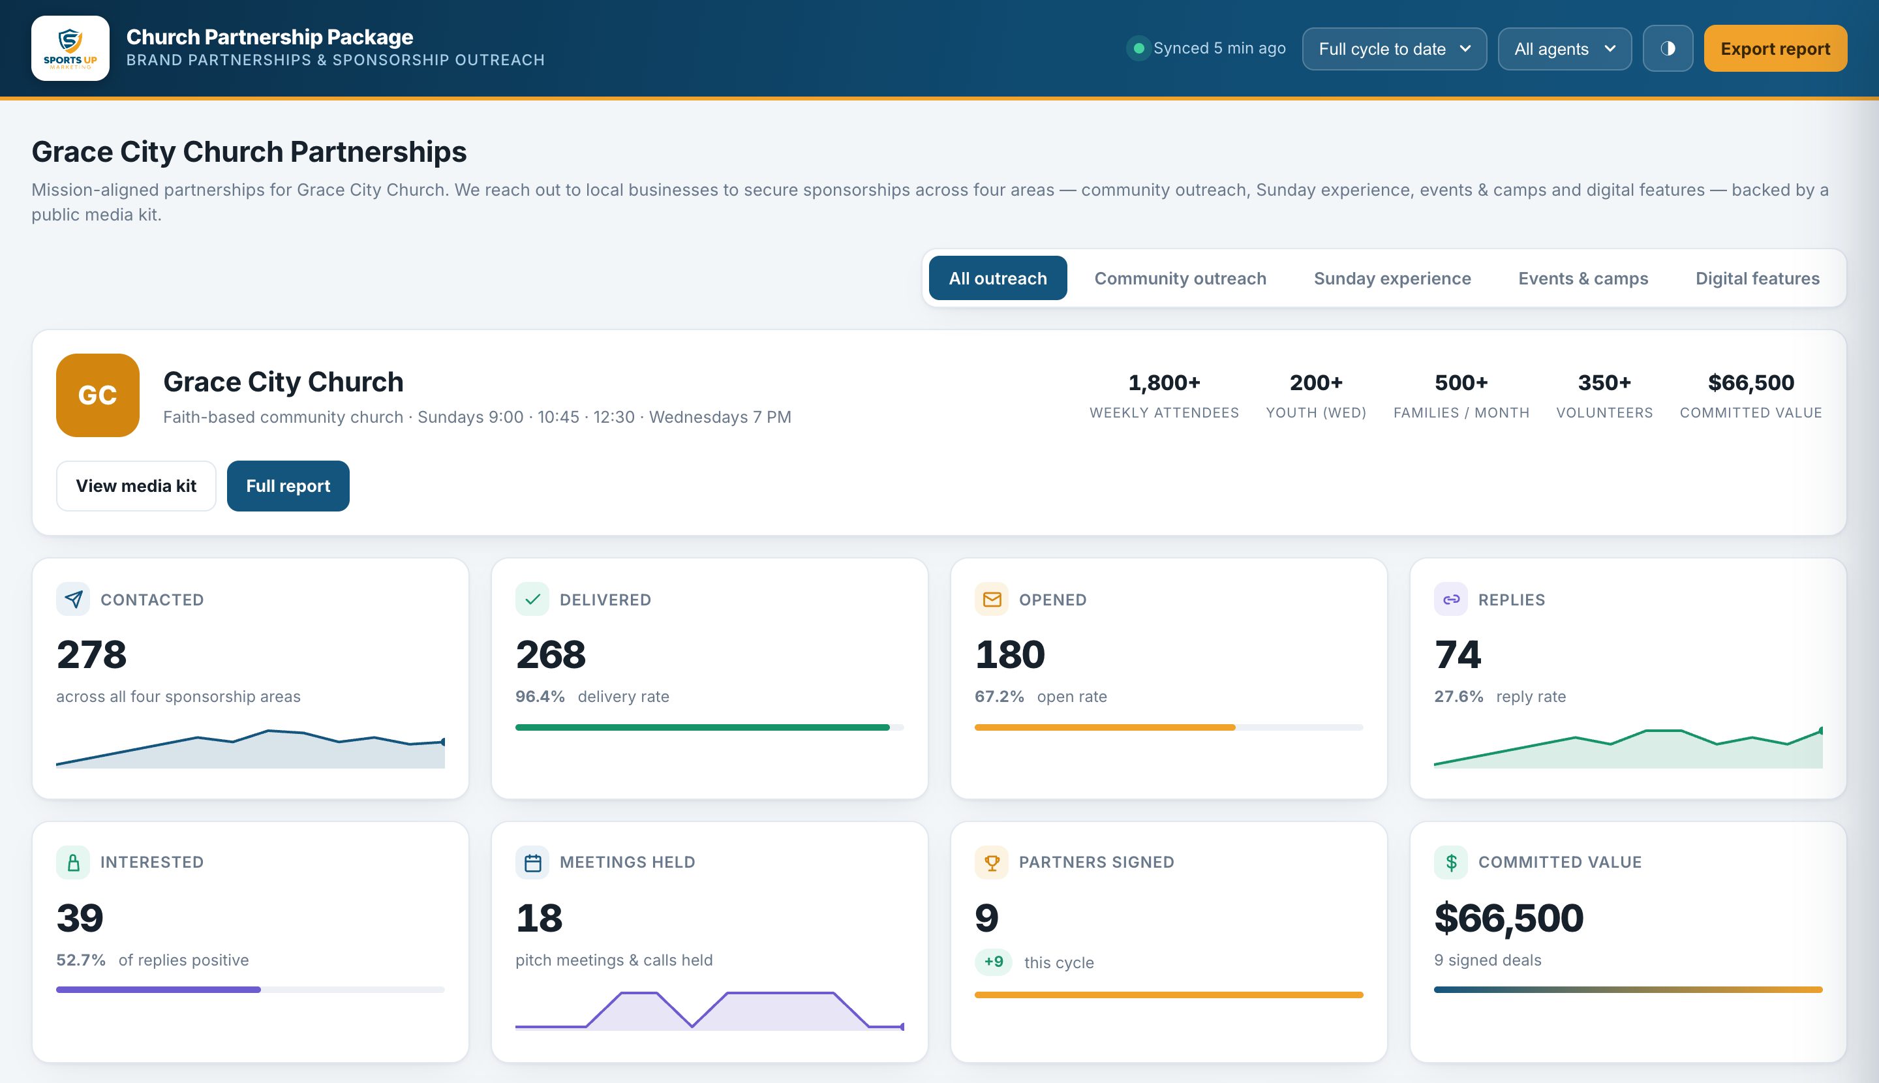The image size is (1879, 1083).
Task: Click the paper plane icon on Contacted card
Action: 73,600
